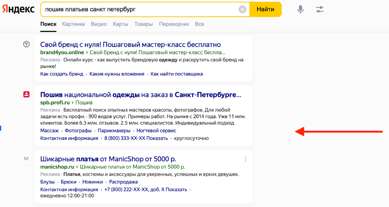
Task: Show phone number 8 (800) 333-XX-XX
Action: point(136,138)
